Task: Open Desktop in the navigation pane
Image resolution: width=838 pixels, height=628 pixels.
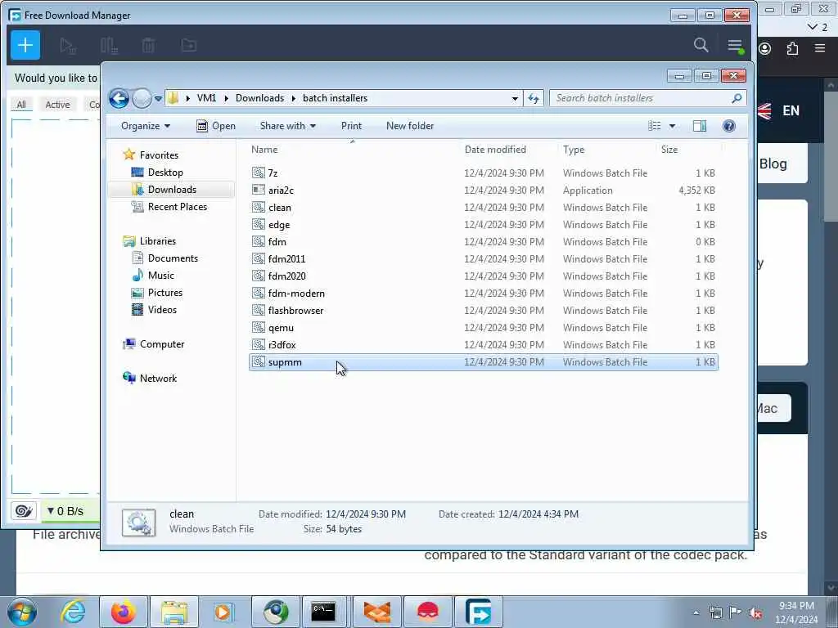Action: [158, 173]
